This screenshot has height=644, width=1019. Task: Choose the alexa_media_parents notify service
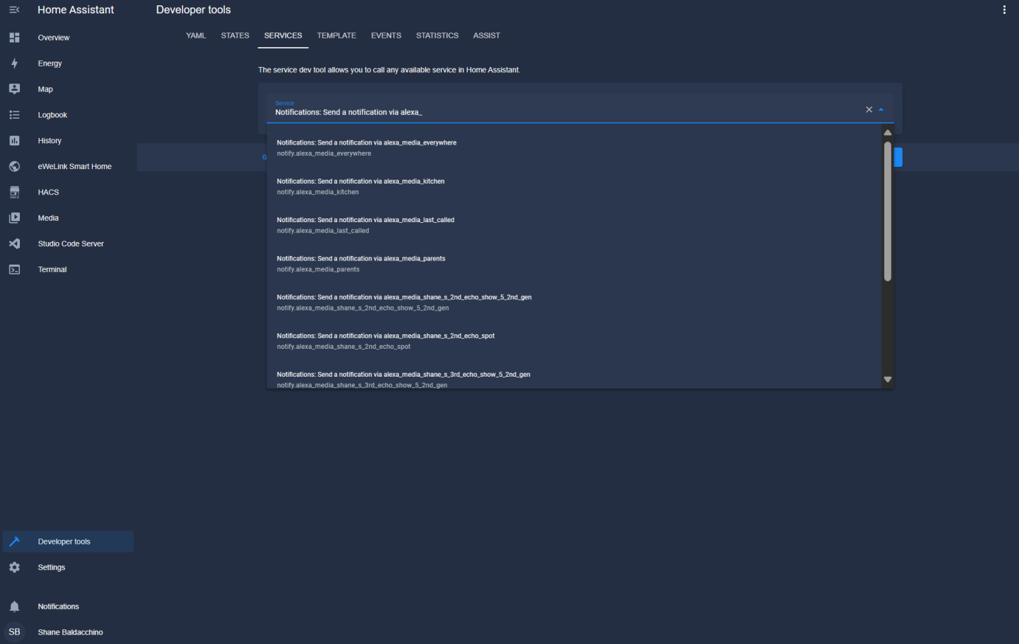coord(574,264)
